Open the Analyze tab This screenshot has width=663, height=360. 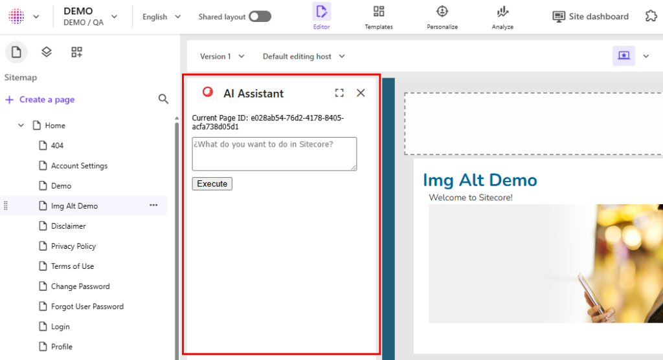click(x=502, y=17)
